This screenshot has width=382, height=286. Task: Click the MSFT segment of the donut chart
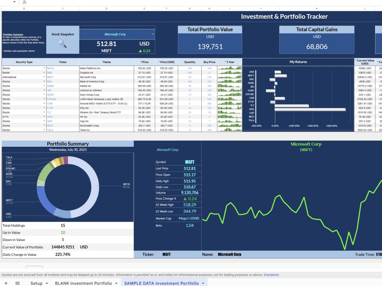pyautogui.click(x=45, y=200)
